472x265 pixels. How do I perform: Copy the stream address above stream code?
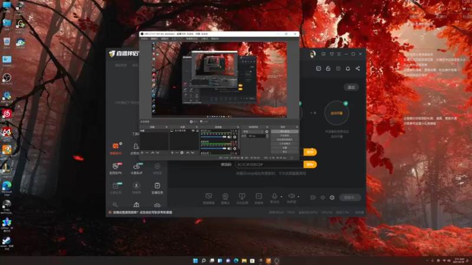click(310, 152)
